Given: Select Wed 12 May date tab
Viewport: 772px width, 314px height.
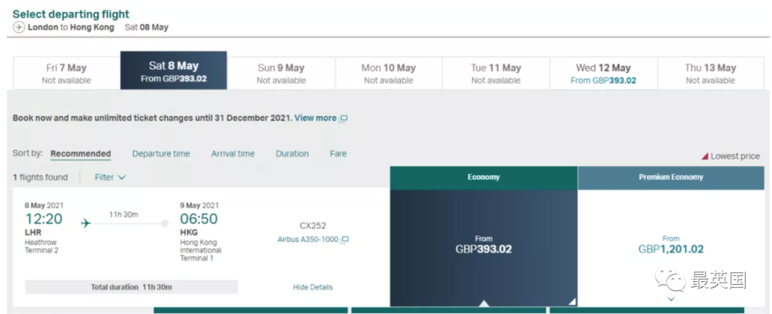Looking at the screenshot, I should 603,73.
